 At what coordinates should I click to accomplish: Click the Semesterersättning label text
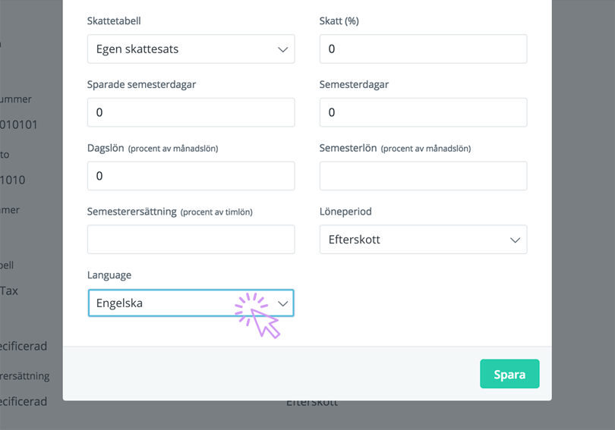[132, 212]
